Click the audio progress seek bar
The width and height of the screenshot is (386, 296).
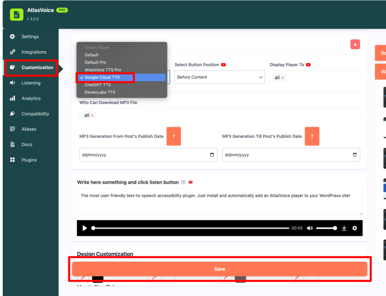191,228
